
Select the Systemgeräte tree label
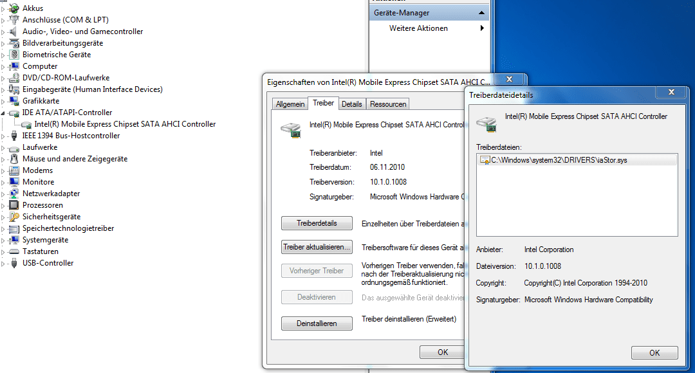coord(45,240)
